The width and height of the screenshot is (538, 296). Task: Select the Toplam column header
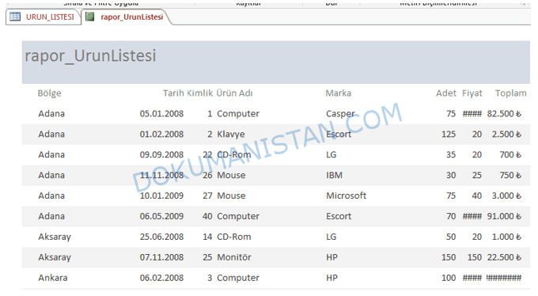click(511, 93)
